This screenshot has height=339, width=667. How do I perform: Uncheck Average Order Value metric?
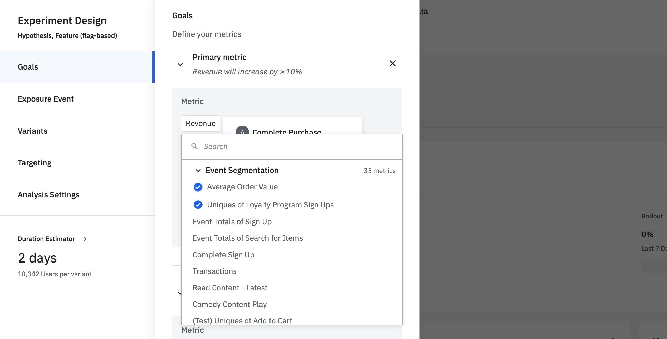(198, 187)
